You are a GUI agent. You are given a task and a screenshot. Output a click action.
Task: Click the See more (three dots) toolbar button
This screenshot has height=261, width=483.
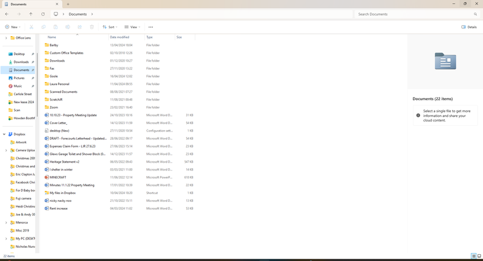[x=151, y=27]
